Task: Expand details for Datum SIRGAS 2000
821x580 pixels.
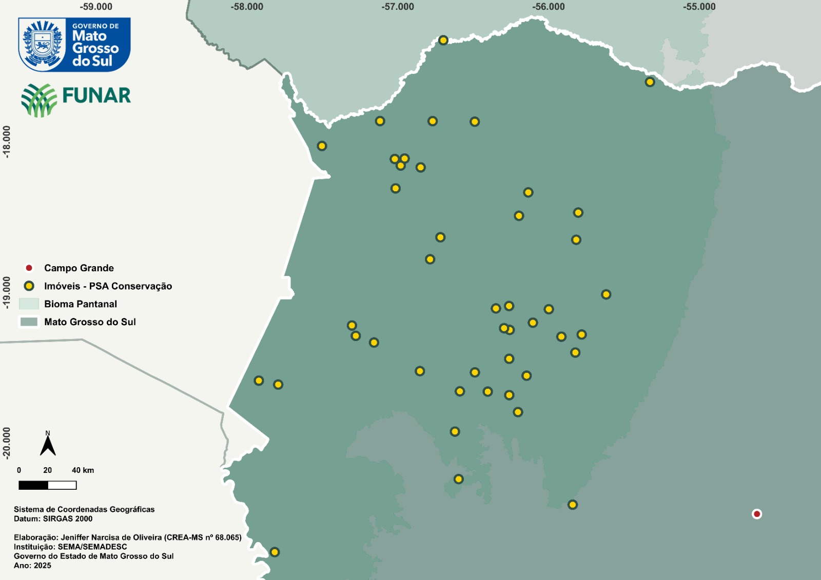Action: click(55, 518)
